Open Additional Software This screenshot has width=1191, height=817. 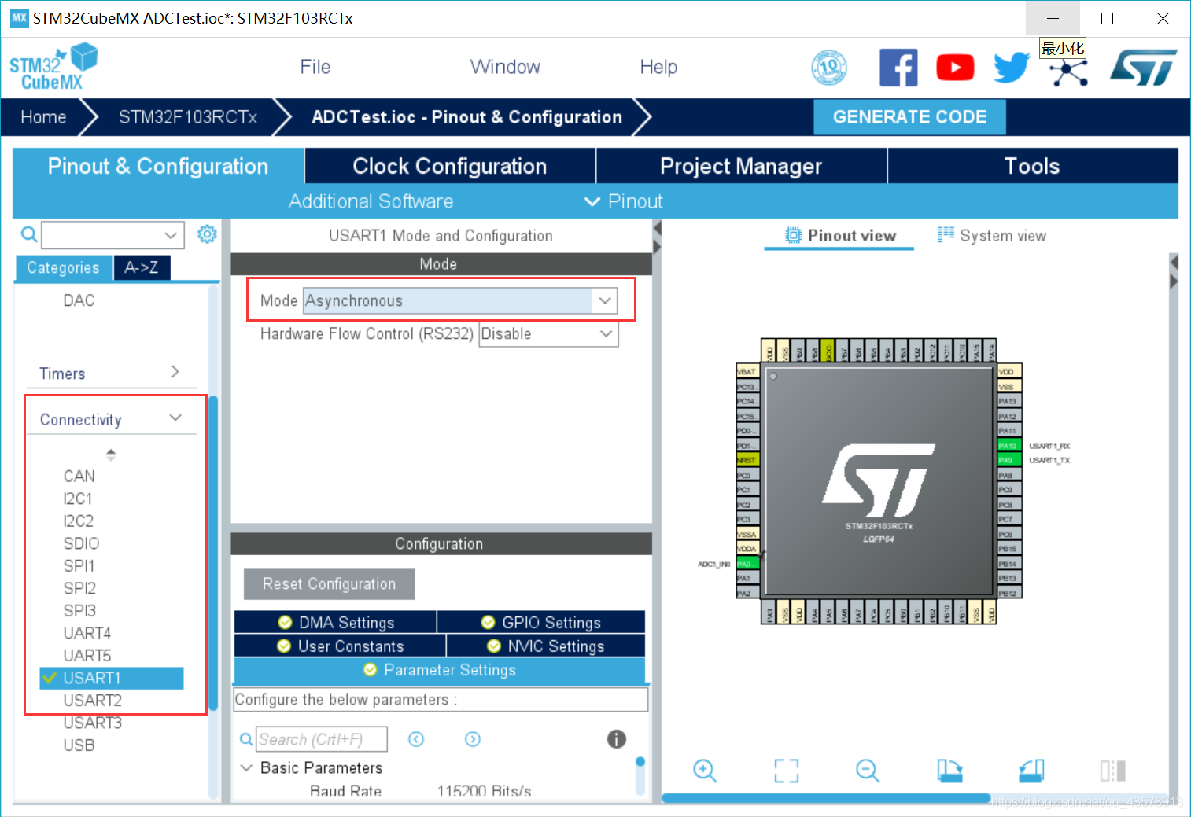click(x=371, y=201)
